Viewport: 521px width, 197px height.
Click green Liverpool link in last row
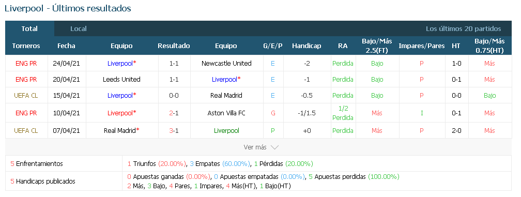226,131
